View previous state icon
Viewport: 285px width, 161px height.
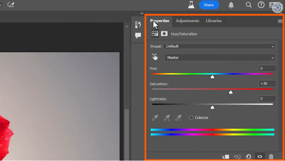click(237, 157)
